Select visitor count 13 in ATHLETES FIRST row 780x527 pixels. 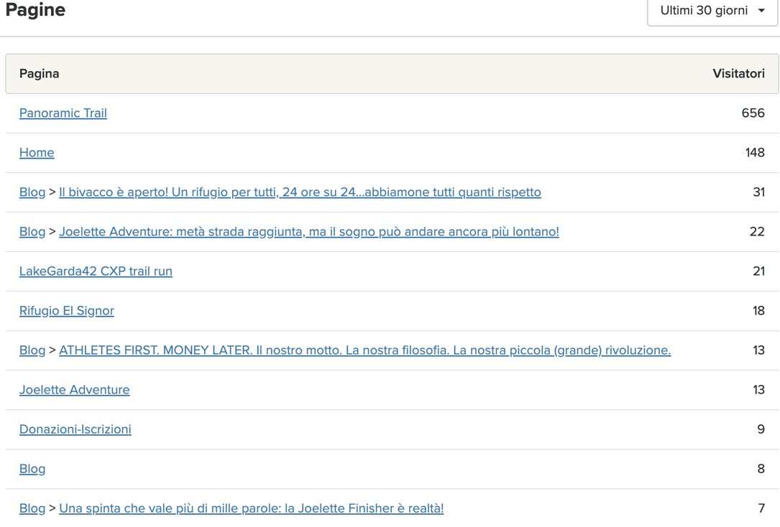click(758, 350)
